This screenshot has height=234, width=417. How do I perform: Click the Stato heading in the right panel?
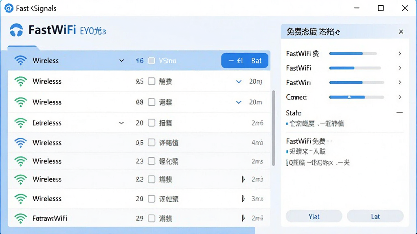294,113
